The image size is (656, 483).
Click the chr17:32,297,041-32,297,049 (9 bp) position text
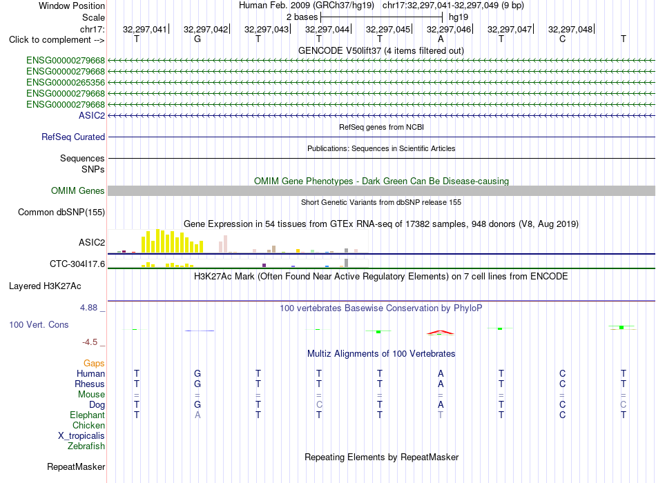(453, 6)
